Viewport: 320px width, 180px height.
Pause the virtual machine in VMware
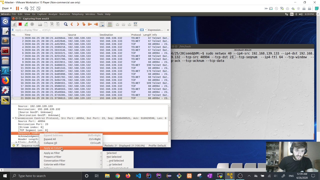17,8
